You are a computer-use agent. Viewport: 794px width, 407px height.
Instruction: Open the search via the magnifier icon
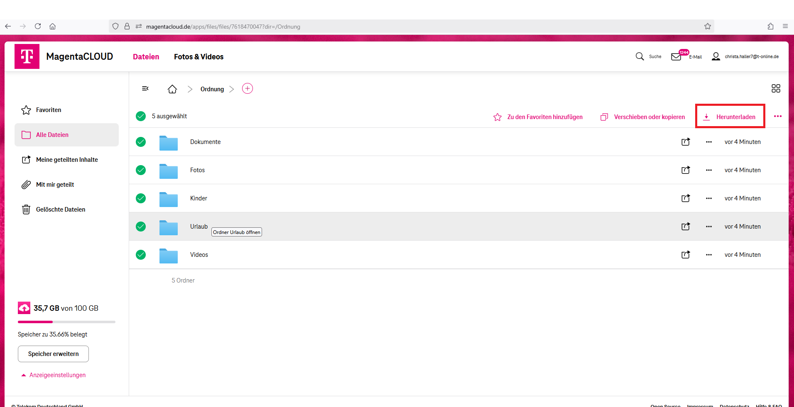[640, 56]
